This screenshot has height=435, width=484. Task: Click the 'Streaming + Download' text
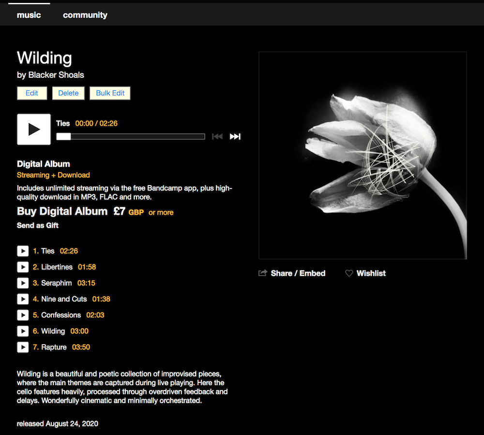[x=53, y=175]
